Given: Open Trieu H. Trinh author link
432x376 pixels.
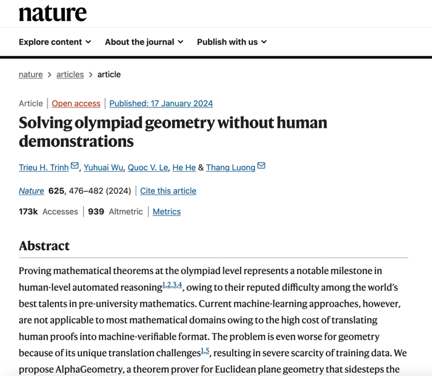Looking at the screenshot, I should coord(44,168).
